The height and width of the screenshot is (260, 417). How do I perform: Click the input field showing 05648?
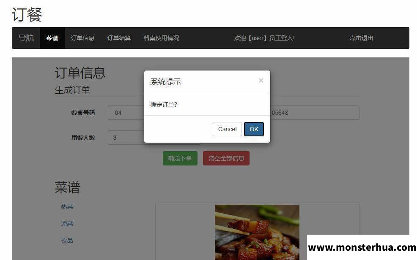coord(315,113)
